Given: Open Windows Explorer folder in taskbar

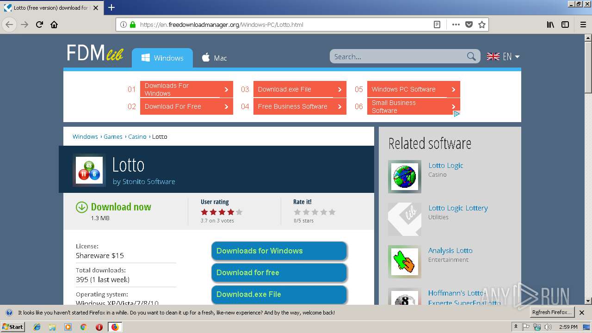Looking at the screenshot, I should (52, 327).
